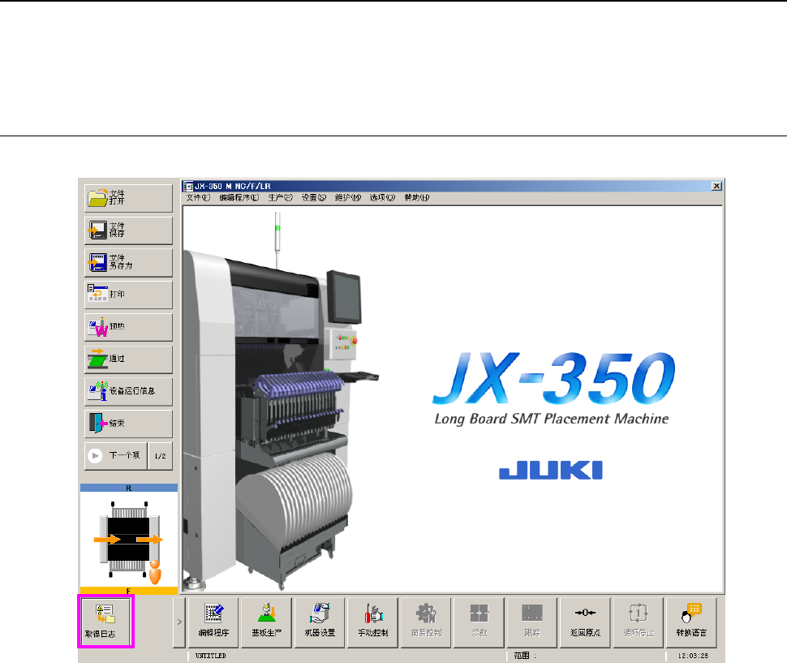Choose 文件另存为 save-as button
Viewport: 787px width, 663px height.
128,262
